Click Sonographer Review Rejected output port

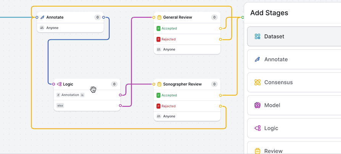(220, 106)
